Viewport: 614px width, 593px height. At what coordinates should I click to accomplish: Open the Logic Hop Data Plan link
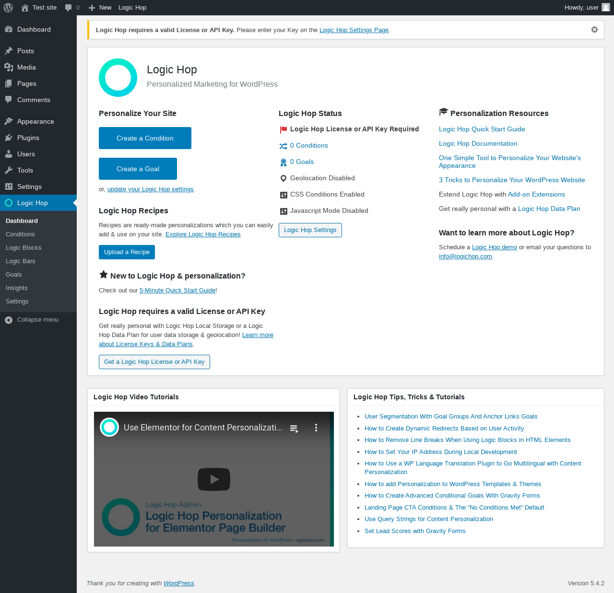pos(549,209)
